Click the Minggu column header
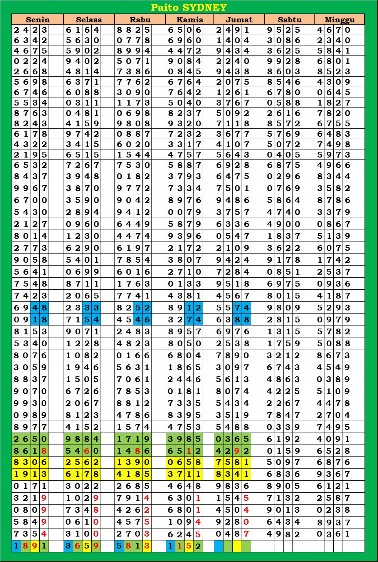This screenshot has width=378, height=562. tap(339, 20)
